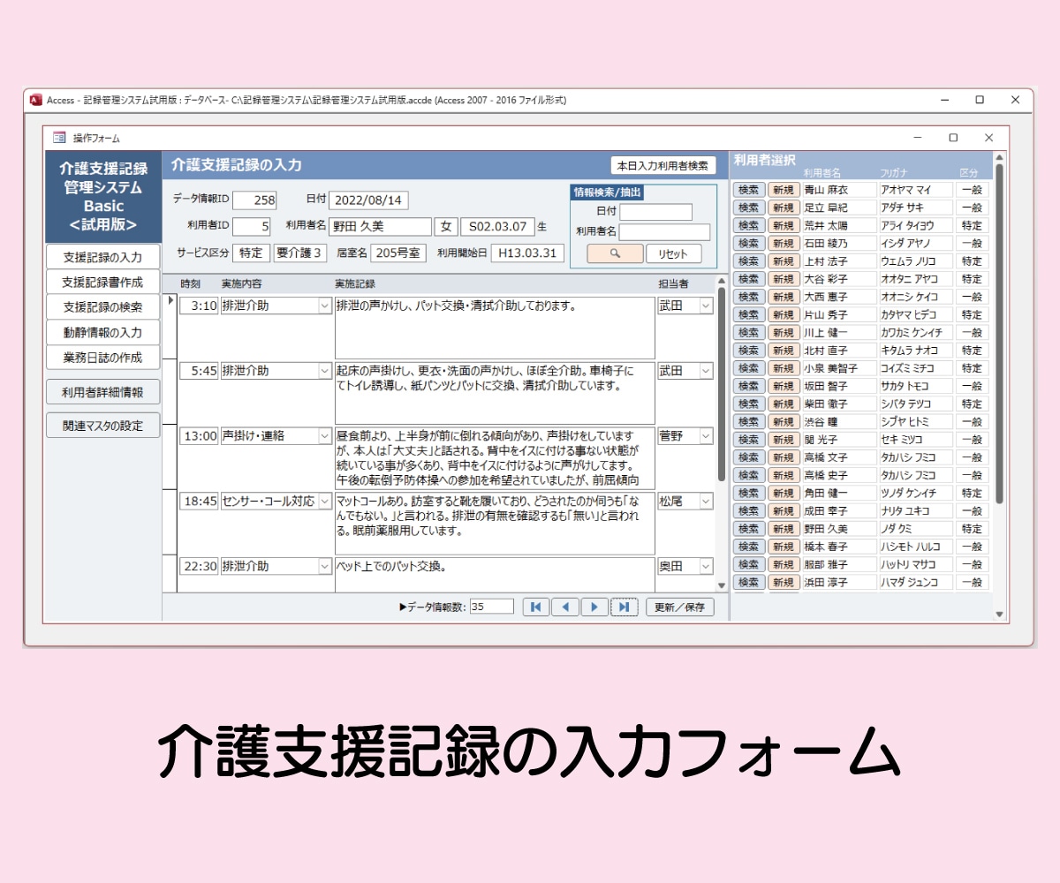Click the magnifier search button
This screenshot has height=883, width=1060.
coord(615,253)
